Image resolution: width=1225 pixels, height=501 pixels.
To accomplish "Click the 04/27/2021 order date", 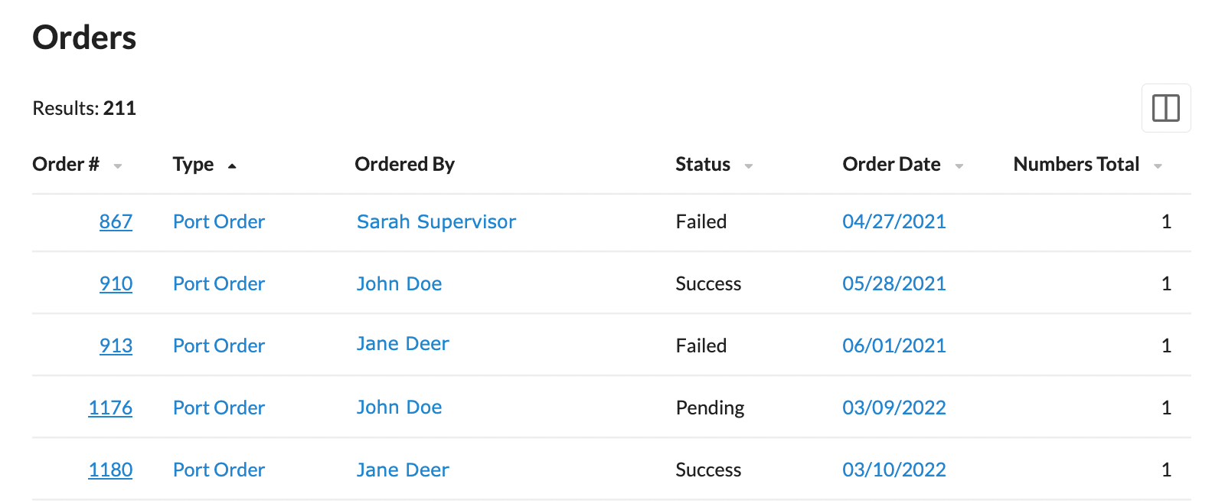I will [894, 221].
